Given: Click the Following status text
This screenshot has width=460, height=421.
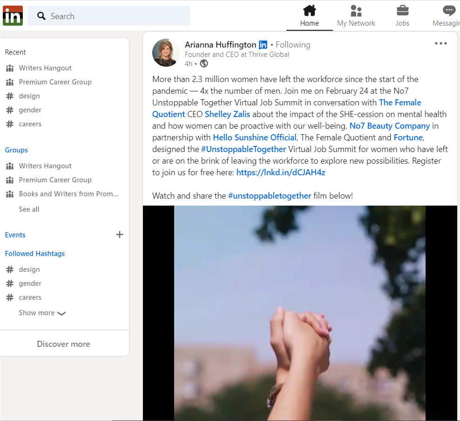Looking at the screenshot, I should click(293, 45).
